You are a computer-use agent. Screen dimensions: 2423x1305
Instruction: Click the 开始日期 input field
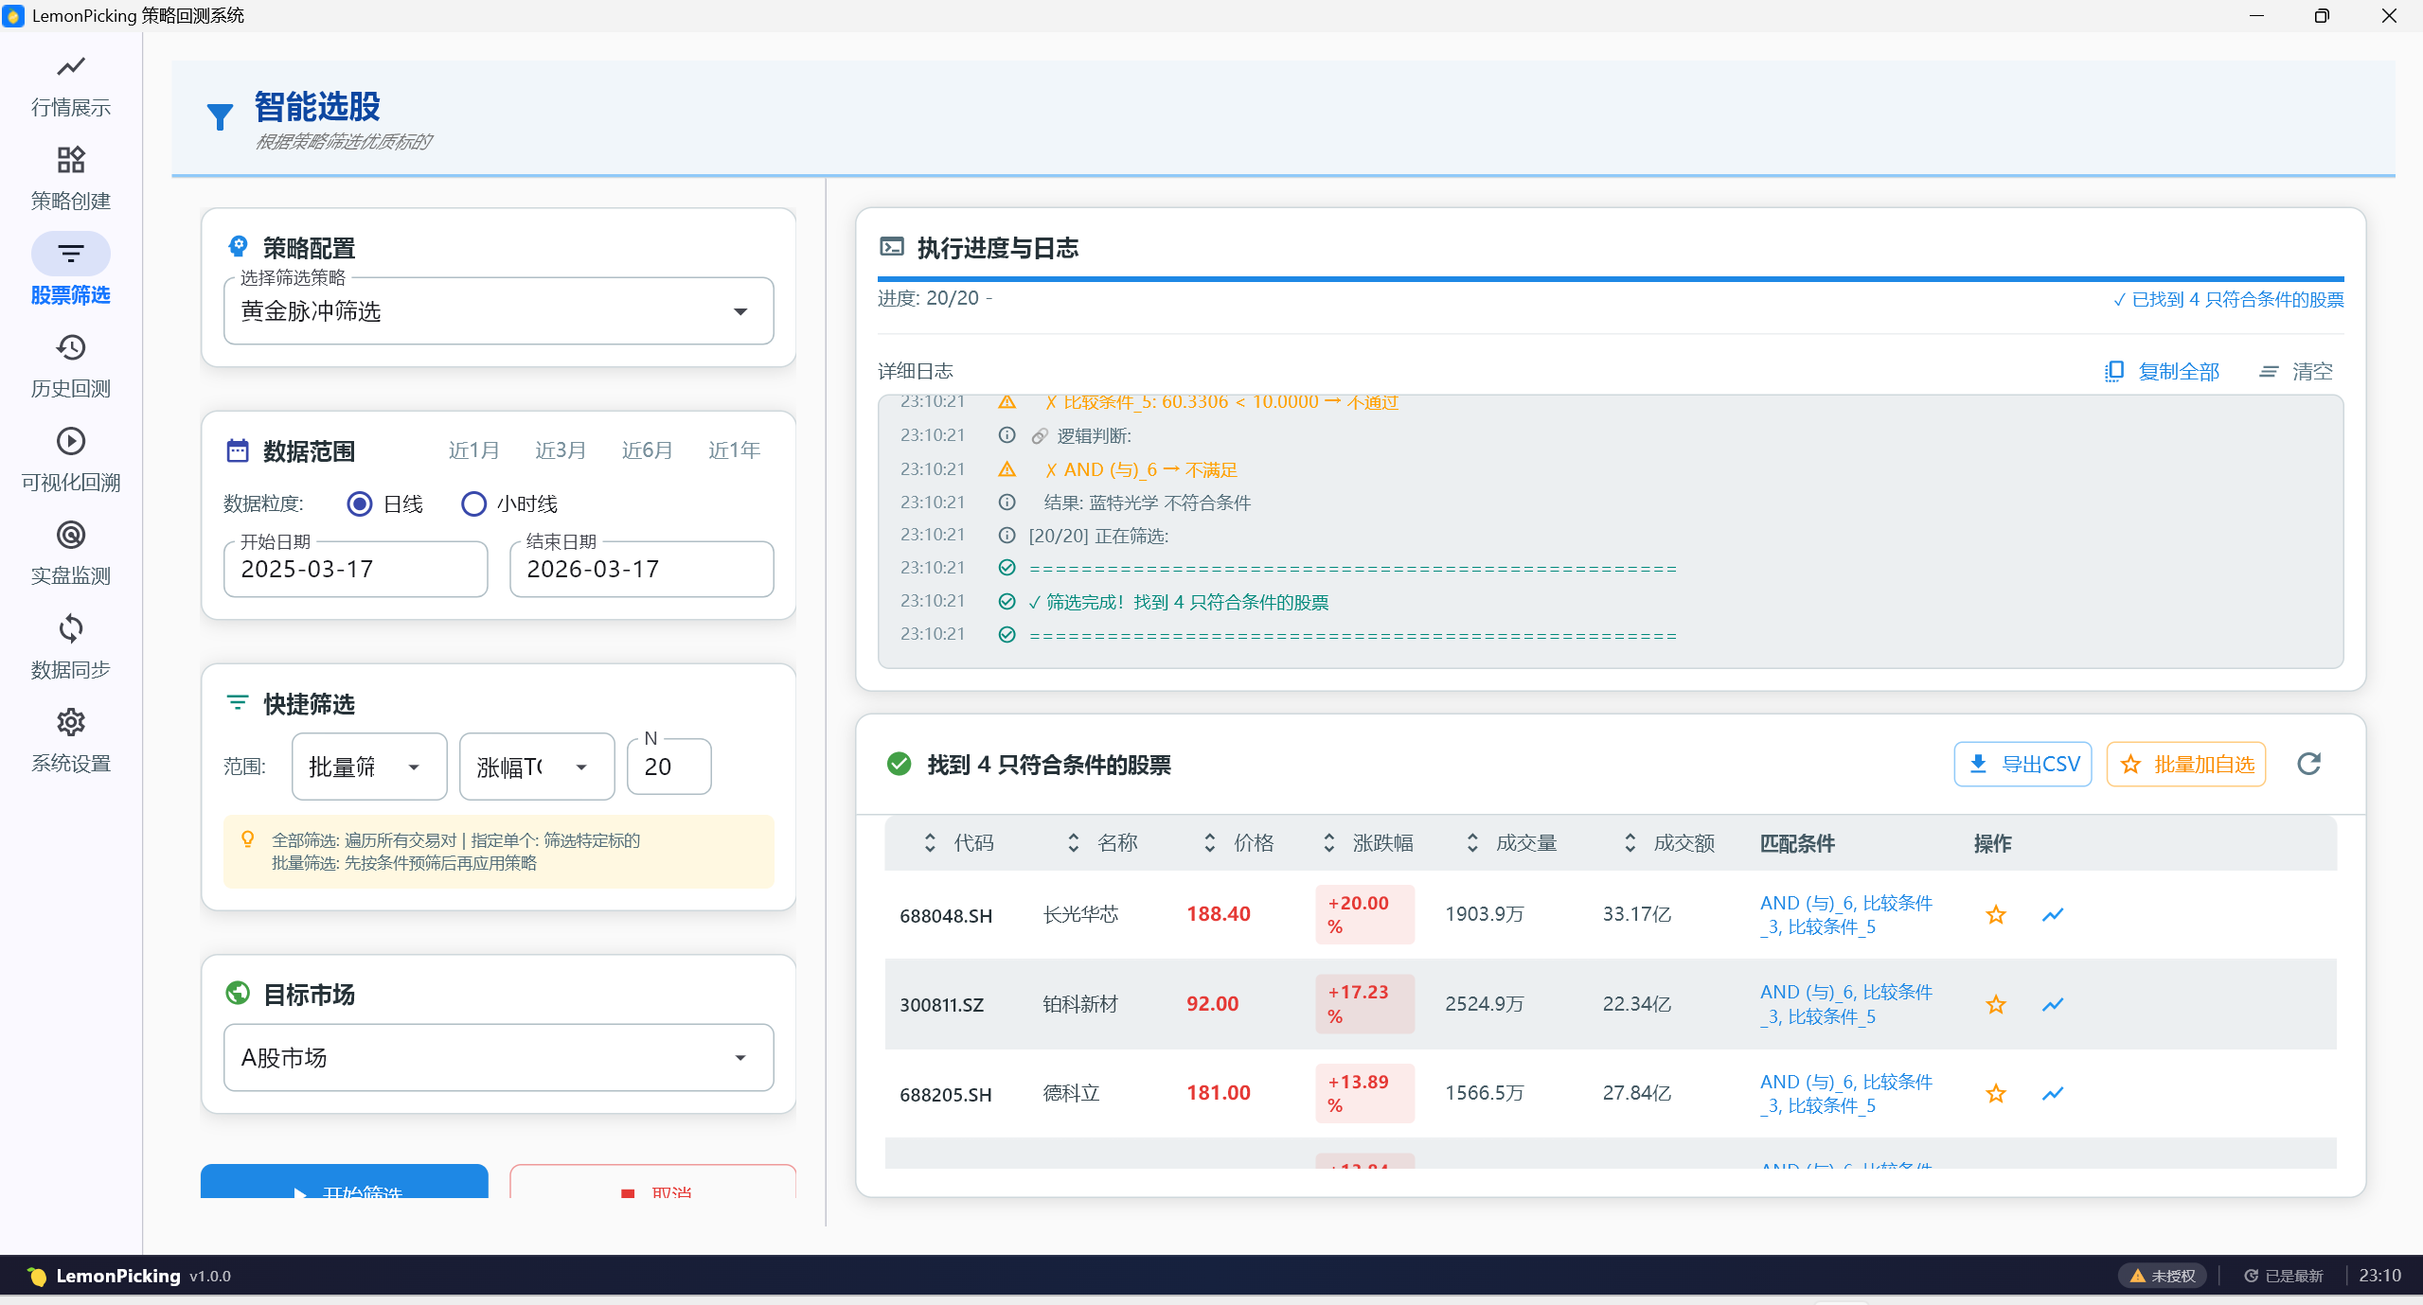pyautogui.click(x=355, y=569)
